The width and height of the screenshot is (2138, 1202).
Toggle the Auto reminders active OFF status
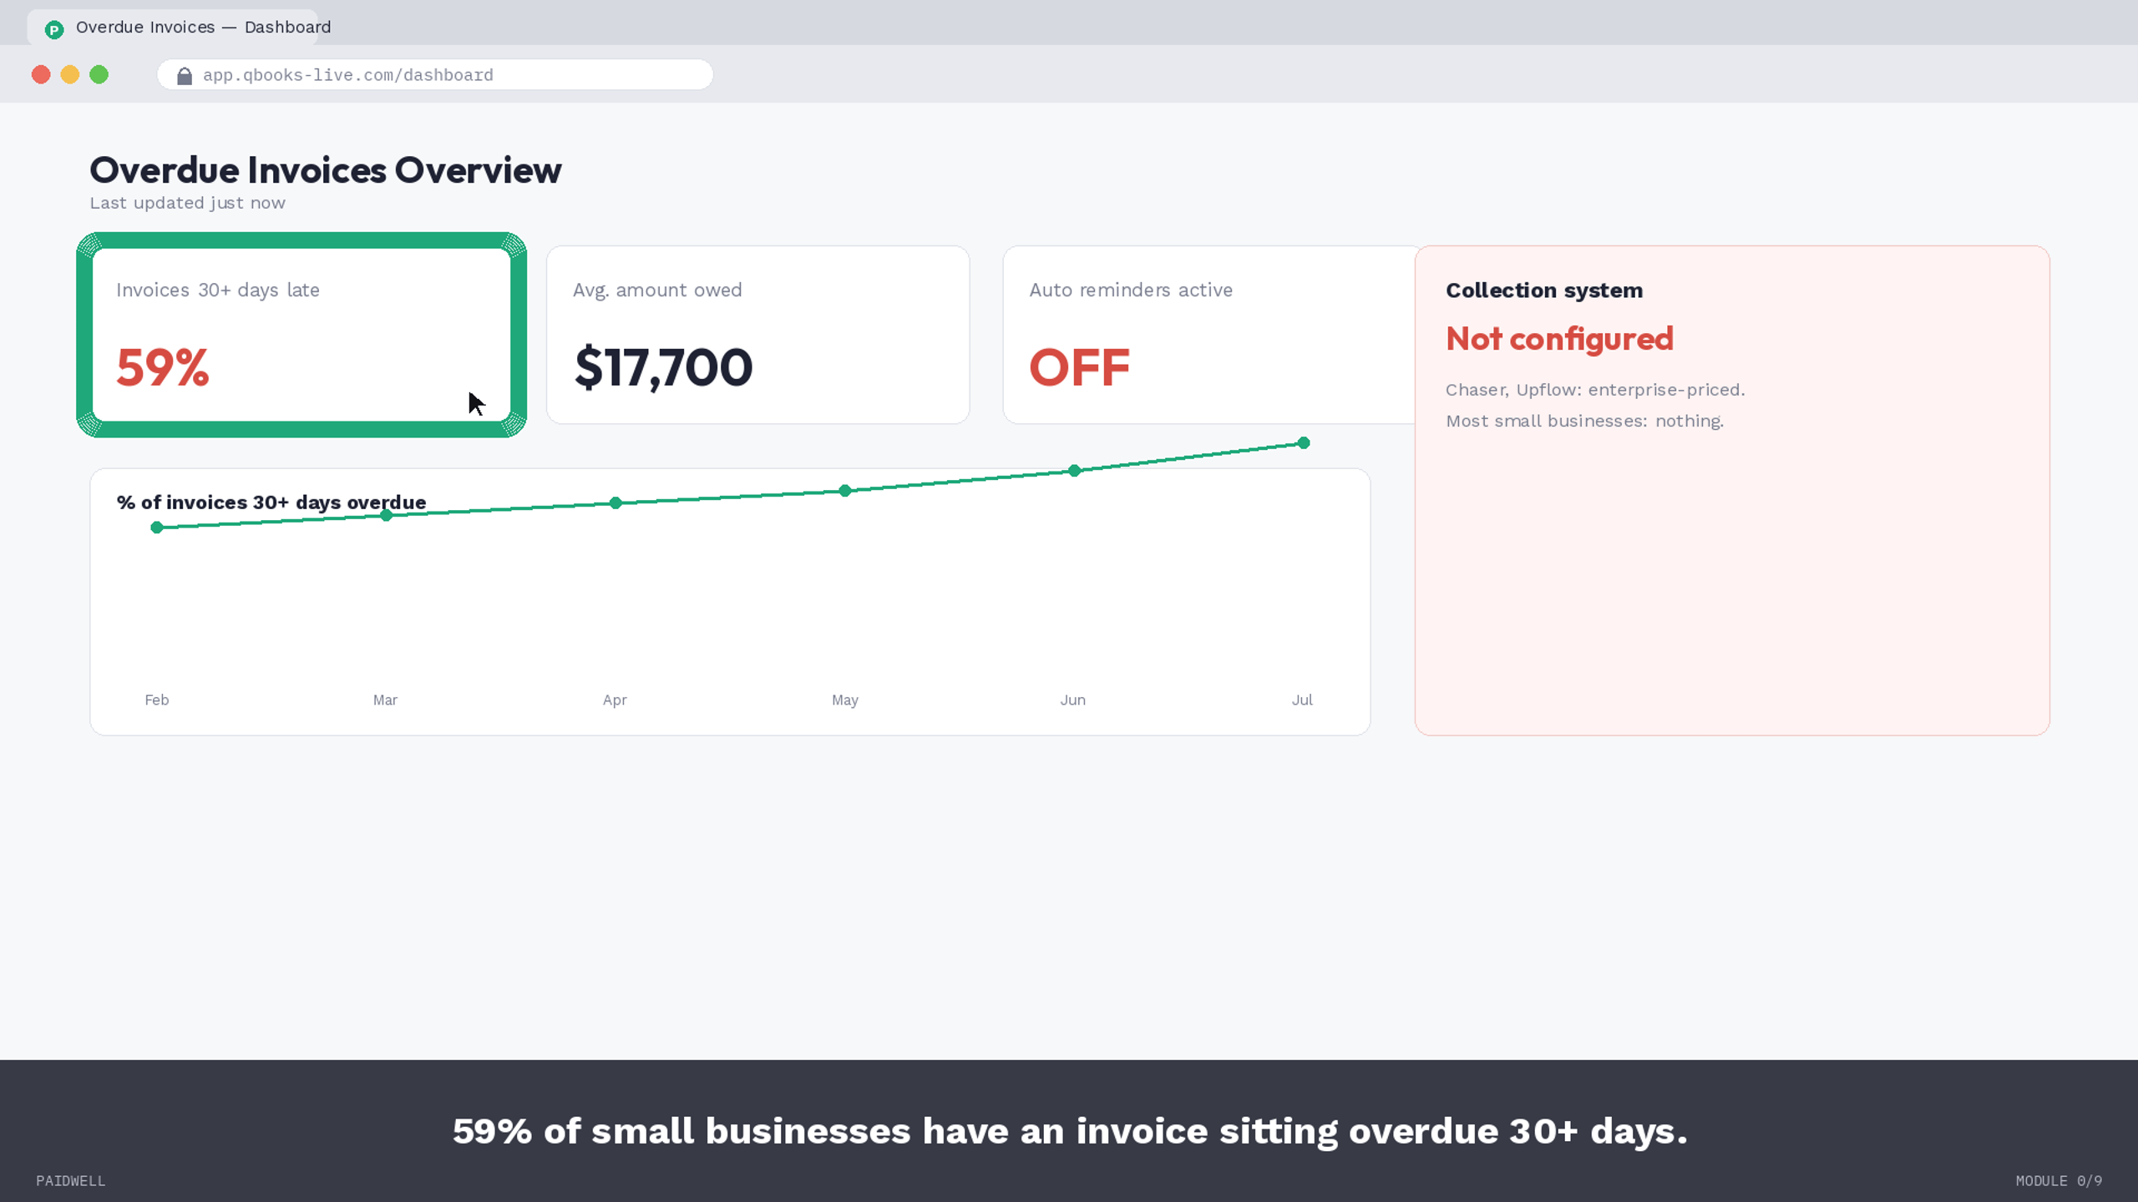click(1080, 367)
